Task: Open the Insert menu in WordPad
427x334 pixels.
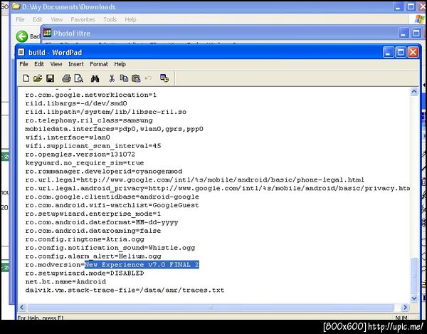Action: 75,64
